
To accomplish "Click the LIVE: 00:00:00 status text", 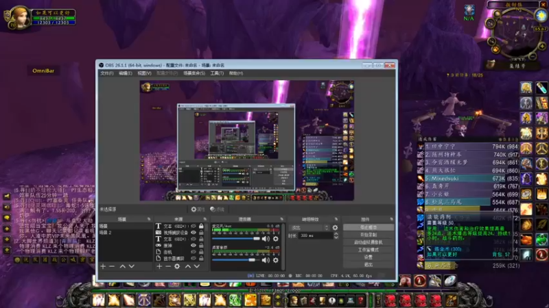I will pos(270,276).
